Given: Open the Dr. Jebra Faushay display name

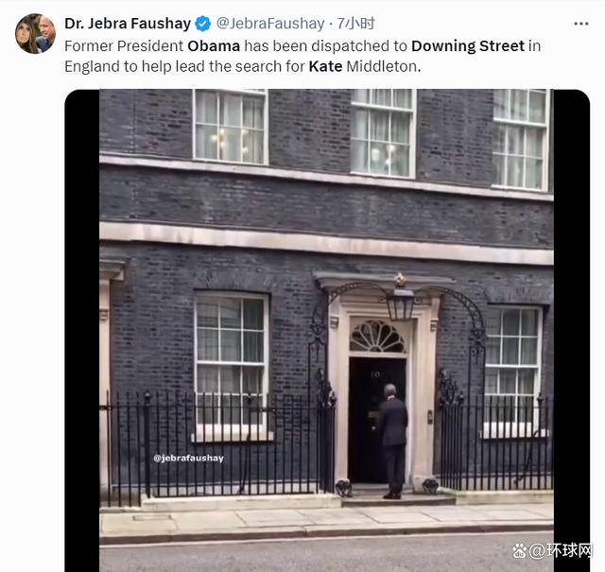Looking at the screenshot, I should pyautogui.click(x=128, y=24).
